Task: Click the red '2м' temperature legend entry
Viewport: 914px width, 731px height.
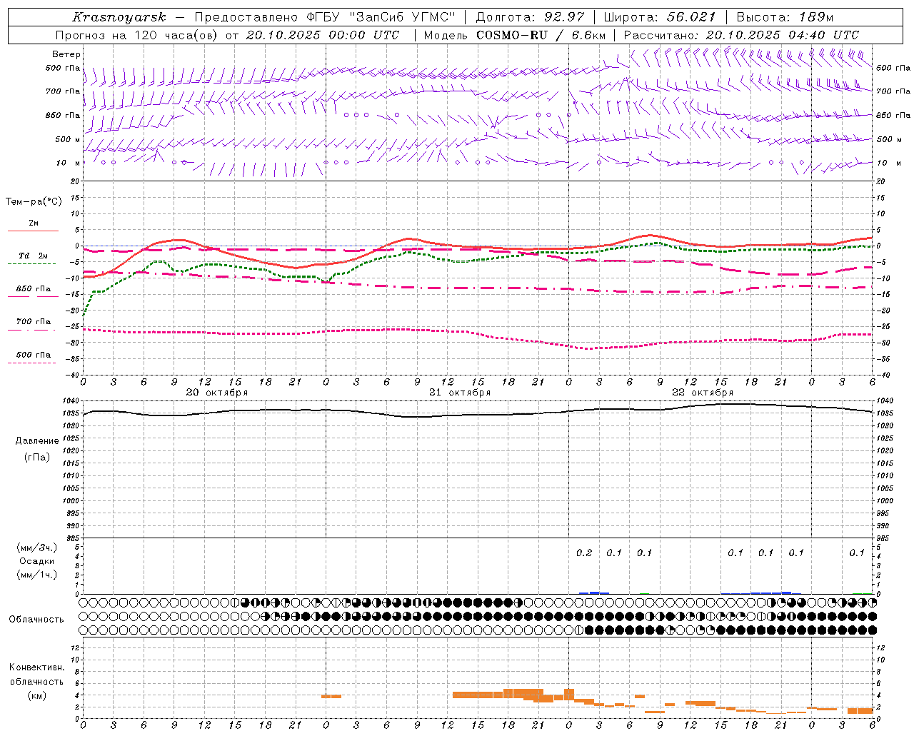Action: point(34,223)
